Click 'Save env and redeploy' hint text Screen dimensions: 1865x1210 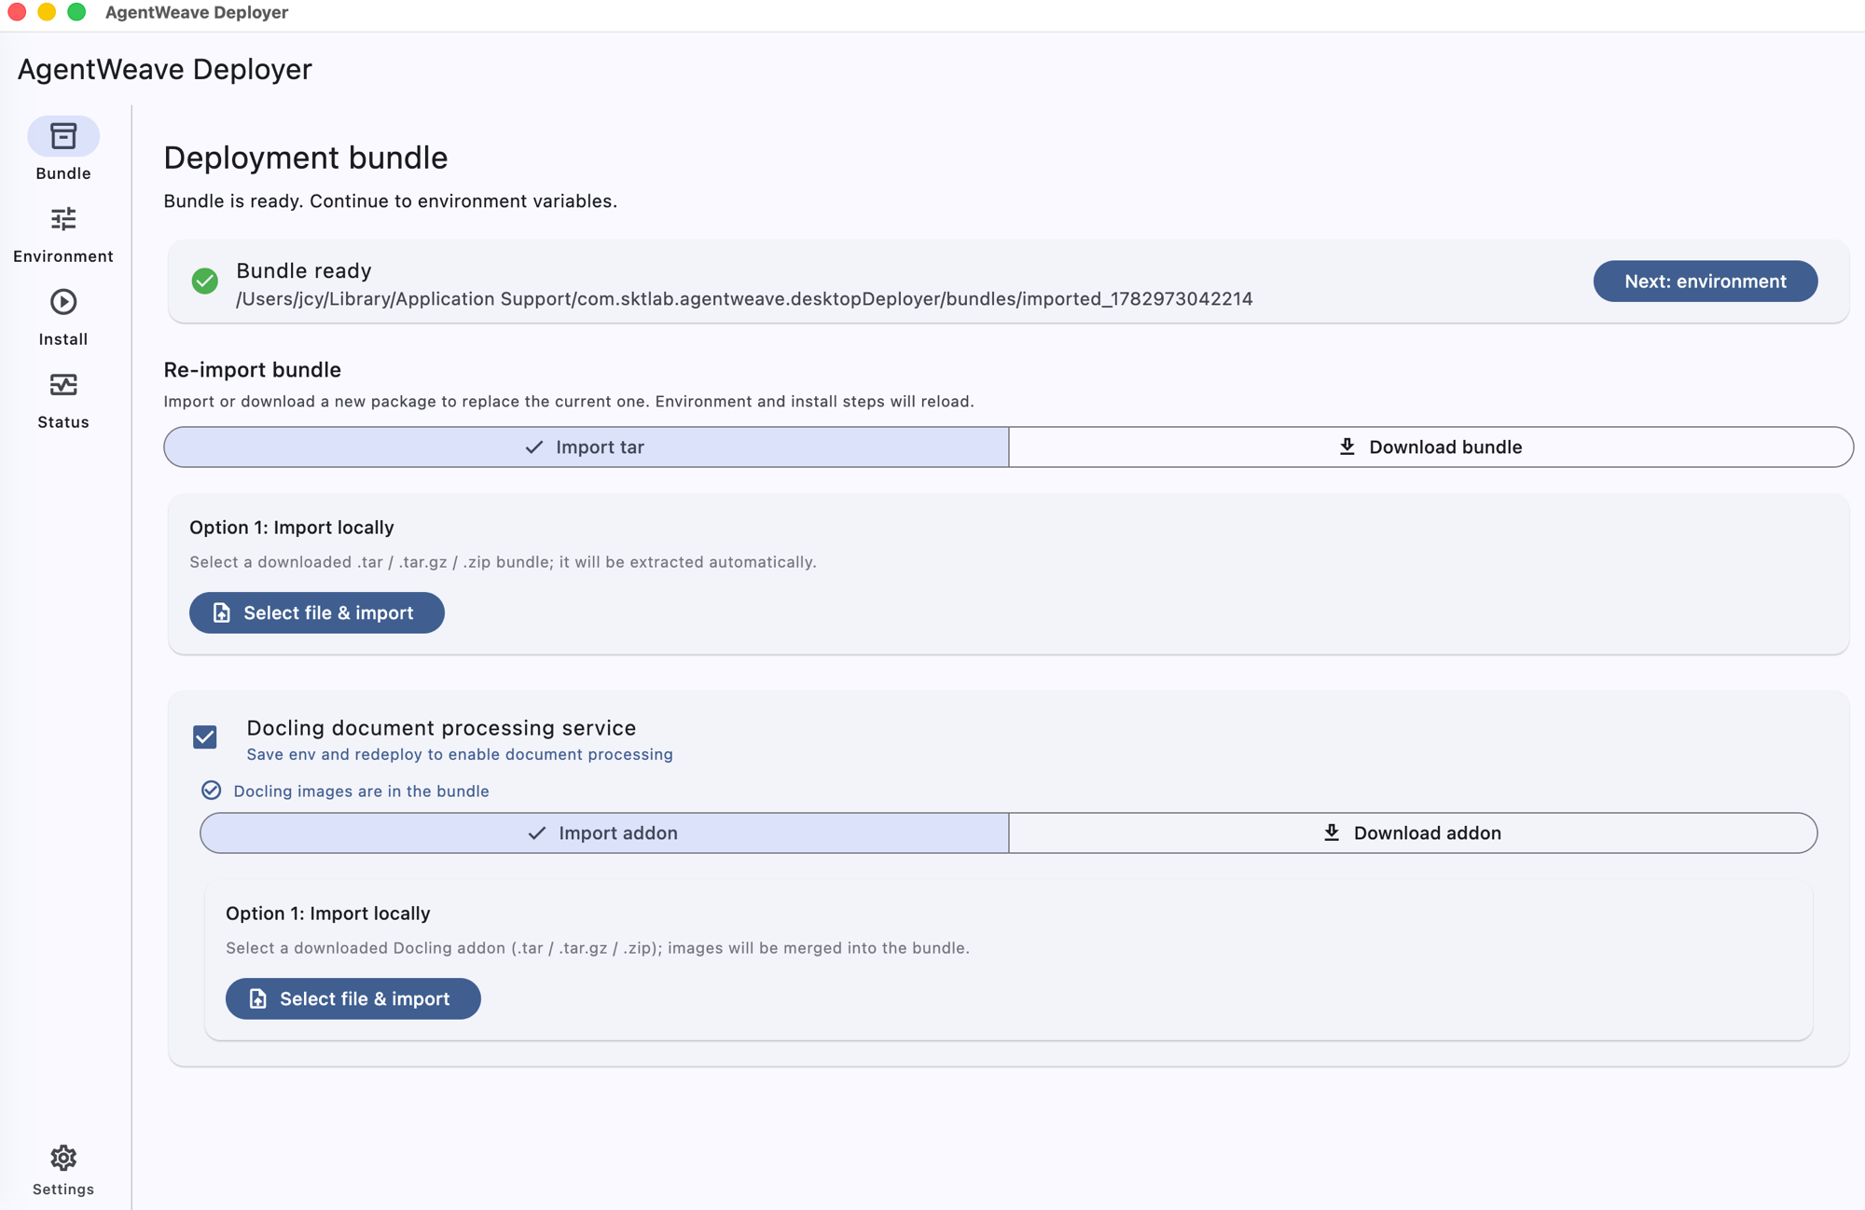point(460,754)
